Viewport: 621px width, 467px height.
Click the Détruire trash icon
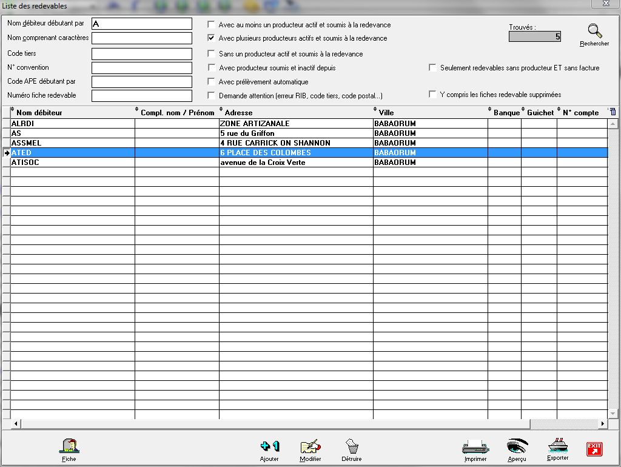(x=351, y=447)
